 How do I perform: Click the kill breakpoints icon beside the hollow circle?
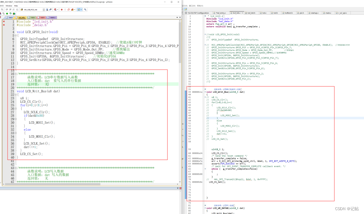(69, 9)
